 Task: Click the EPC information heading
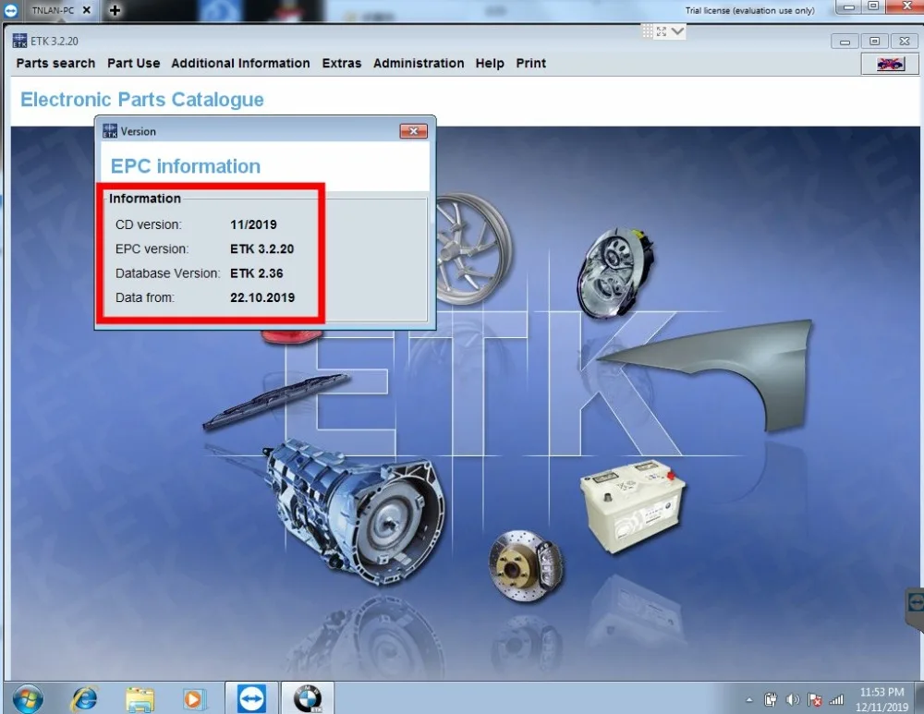click(186, 166)
